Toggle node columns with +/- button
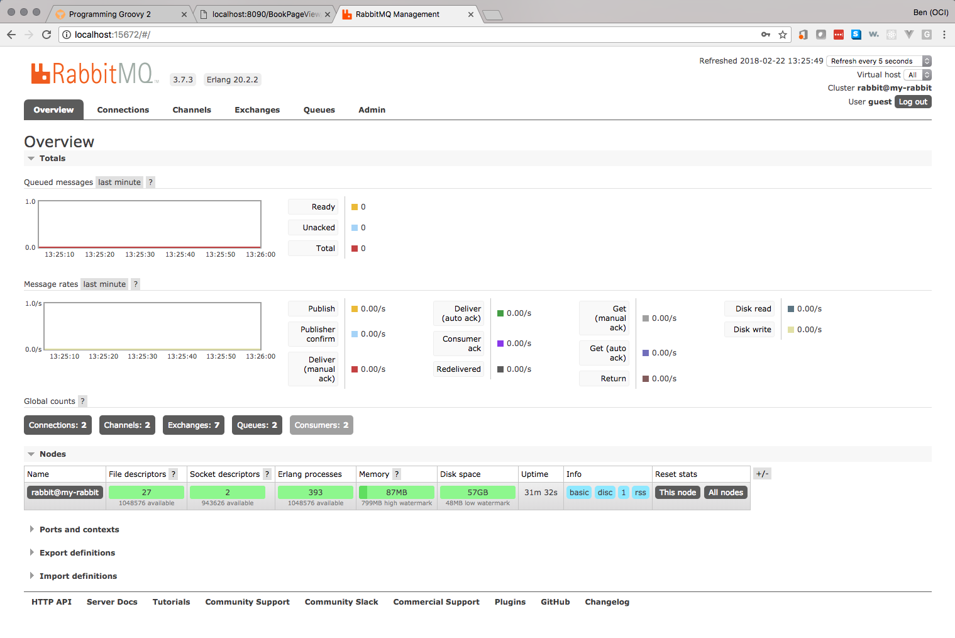This screenshot has height=638, width=955. (762, 474)
